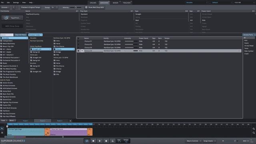Click the timeline zoom-out magnifier icon
The width and height of the screenshot is (256, 144).
tap(254, 132)
